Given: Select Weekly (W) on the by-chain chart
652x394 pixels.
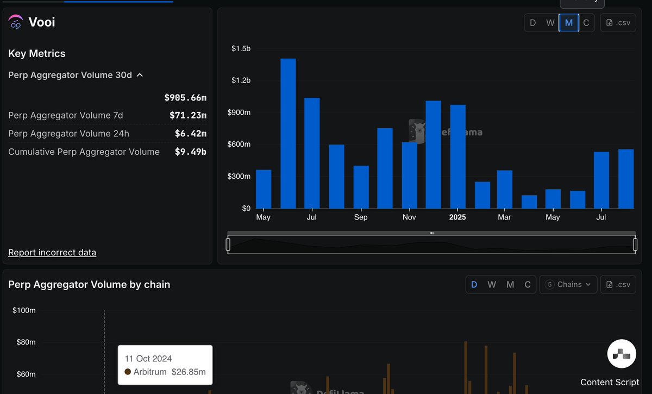Looking at the screenshot, I should click(492, 284).
